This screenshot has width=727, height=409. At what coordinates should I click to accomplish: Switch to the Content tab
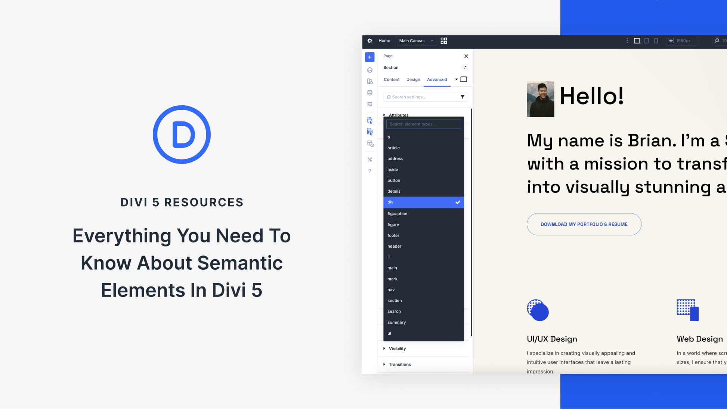click(x=392, y=79)
